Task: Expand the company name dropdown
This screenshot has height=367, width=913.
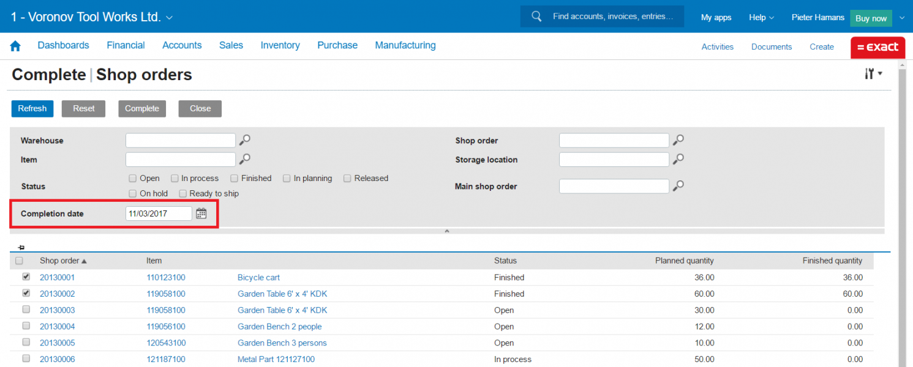Action: (x=170, y=18)
